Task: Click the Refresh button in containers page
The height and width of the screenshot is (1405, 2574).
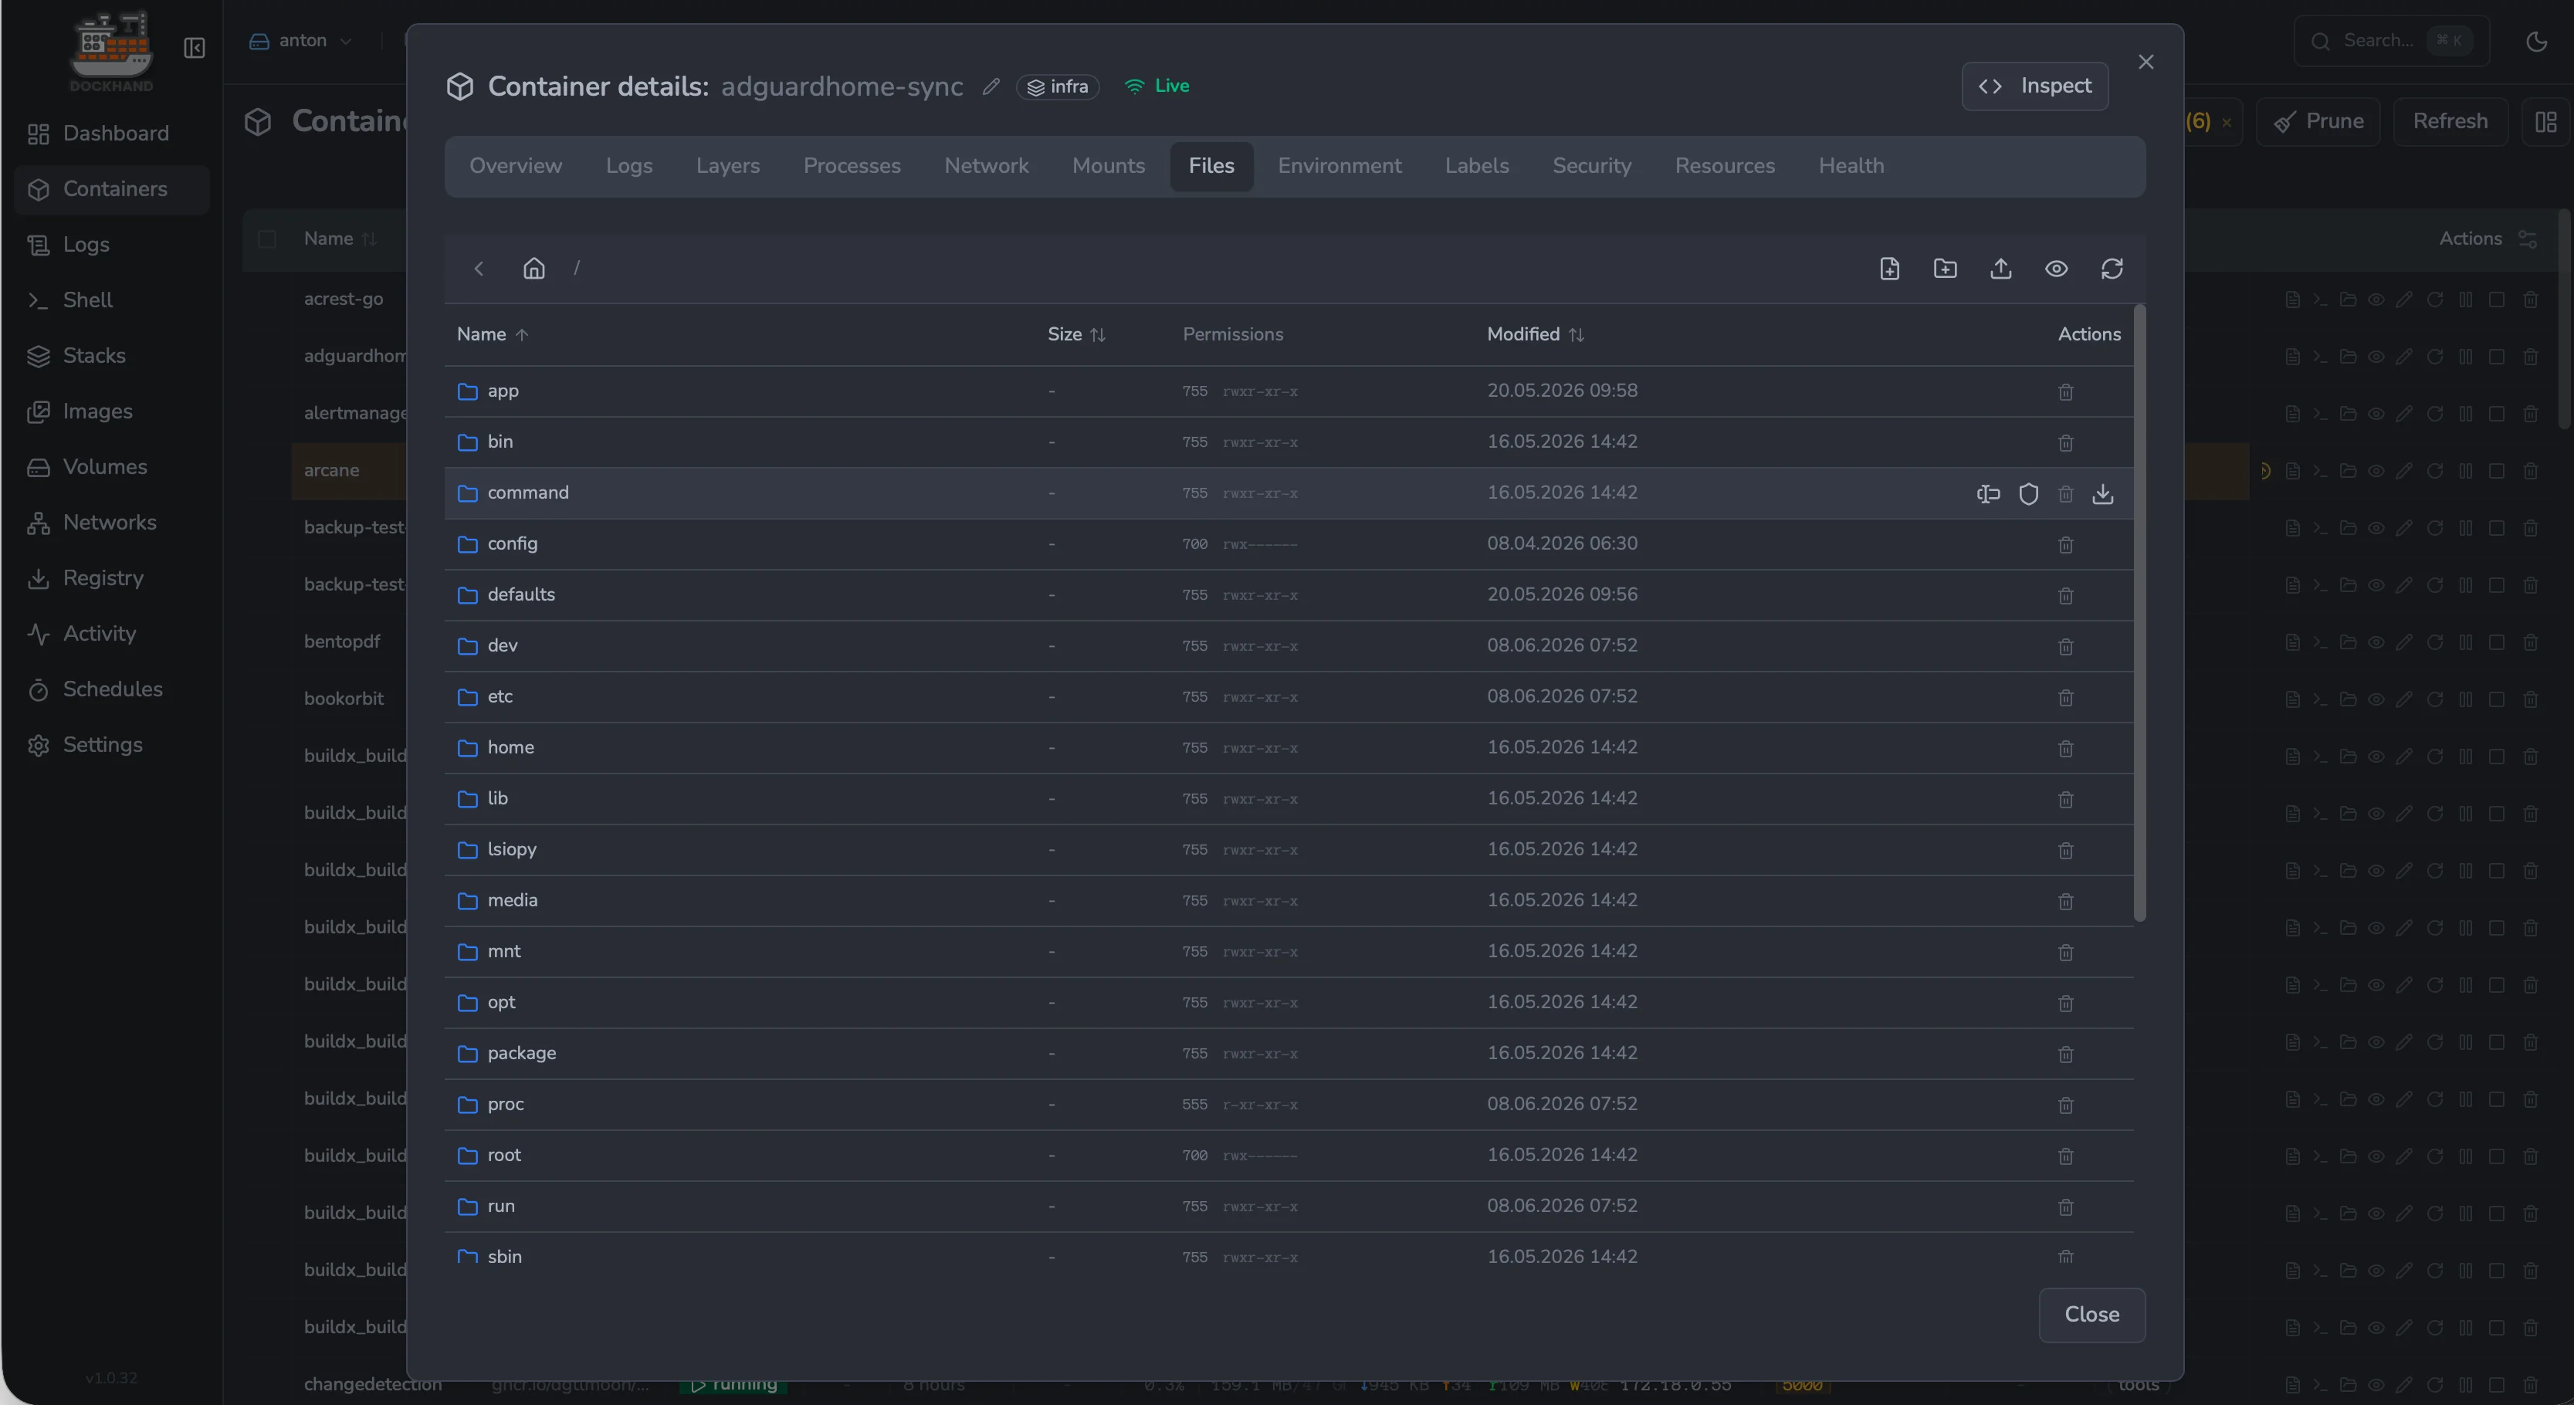Action: click(2450, 122)
